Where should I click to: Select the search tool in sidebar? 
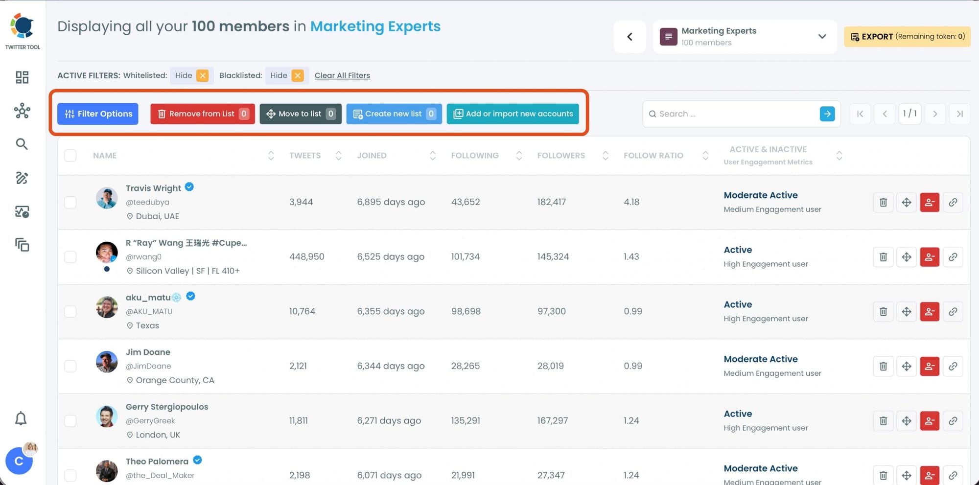click(x=22, y=144)
